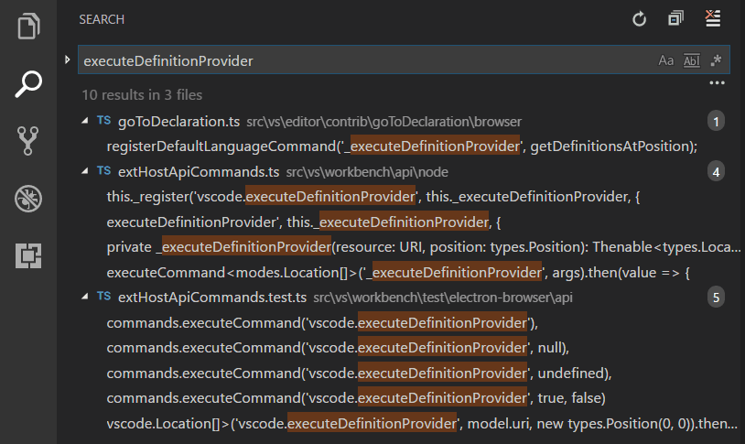Viewport: 745px width, 444px height.
Task: Expand the replace field arrow
Action: pyautogui.click(x=67, y=60)
